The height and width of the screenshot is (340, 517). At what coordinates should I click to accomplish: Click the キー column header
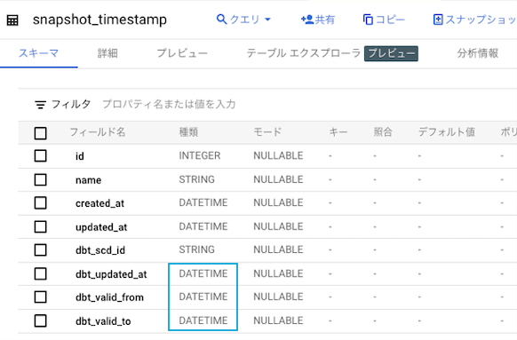pyautogui.click(x=338, y=132)
